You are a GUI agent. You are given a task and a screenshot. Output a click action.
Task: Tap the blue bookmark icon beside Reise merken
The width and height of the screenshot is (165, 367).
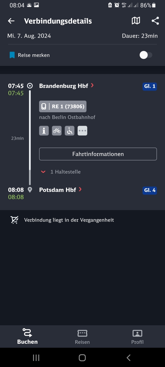point(12,55)
